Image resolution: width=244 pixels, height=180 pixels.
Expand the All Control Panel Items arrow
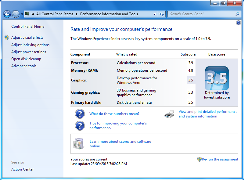(77, 14)
